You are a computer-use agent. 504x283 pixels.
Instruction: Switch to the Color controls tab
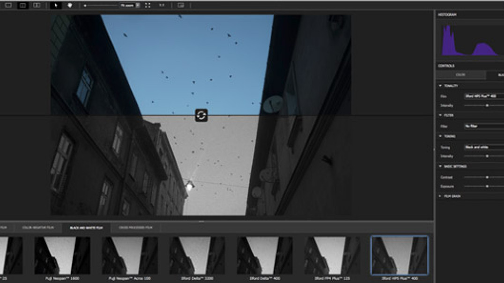click(460, 75)
